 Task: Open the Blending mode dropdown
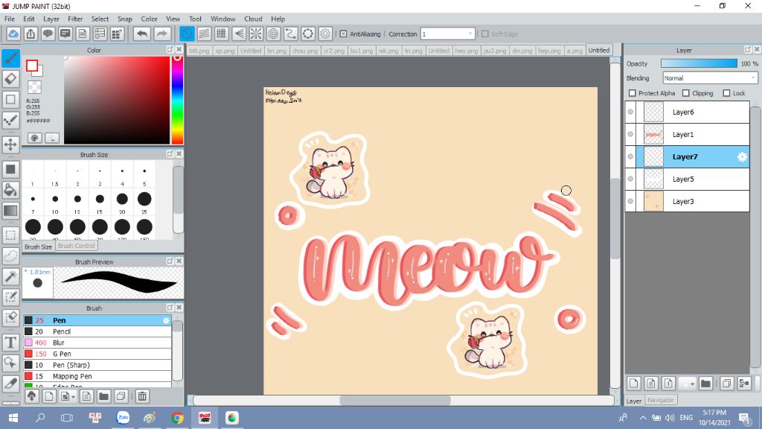pyautogui.click(x=709, y=77)
